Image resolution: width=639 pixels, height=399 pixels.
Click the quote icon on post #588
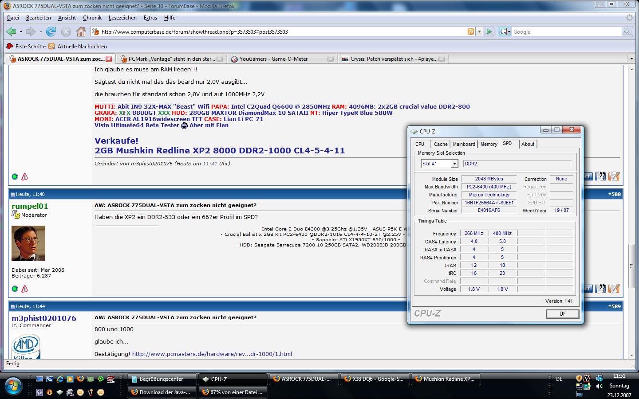[600, 289]
